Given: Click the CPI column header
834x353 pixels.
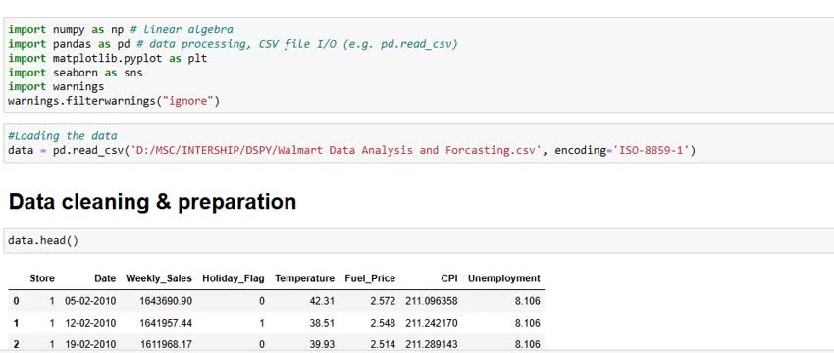Looking at the screenshot, I should click(x=449, y=278).
